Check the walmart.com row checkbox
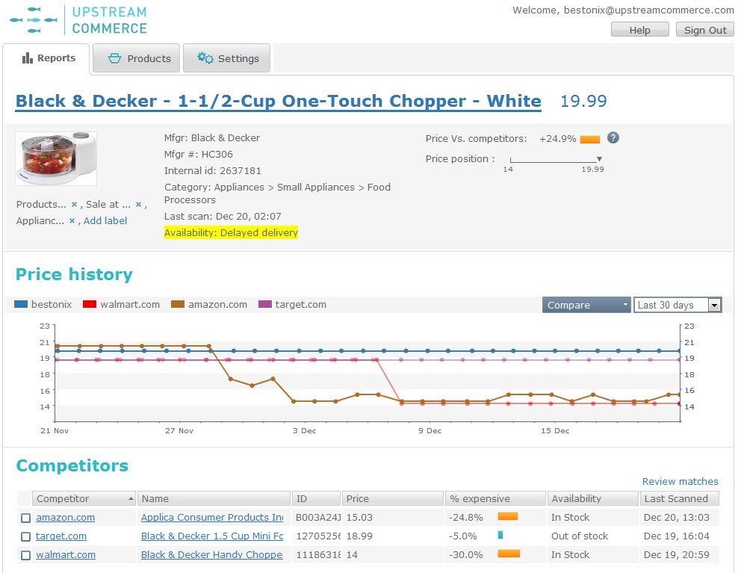The width and height of the screenshot is (738, 573). (x=26, y=556)
